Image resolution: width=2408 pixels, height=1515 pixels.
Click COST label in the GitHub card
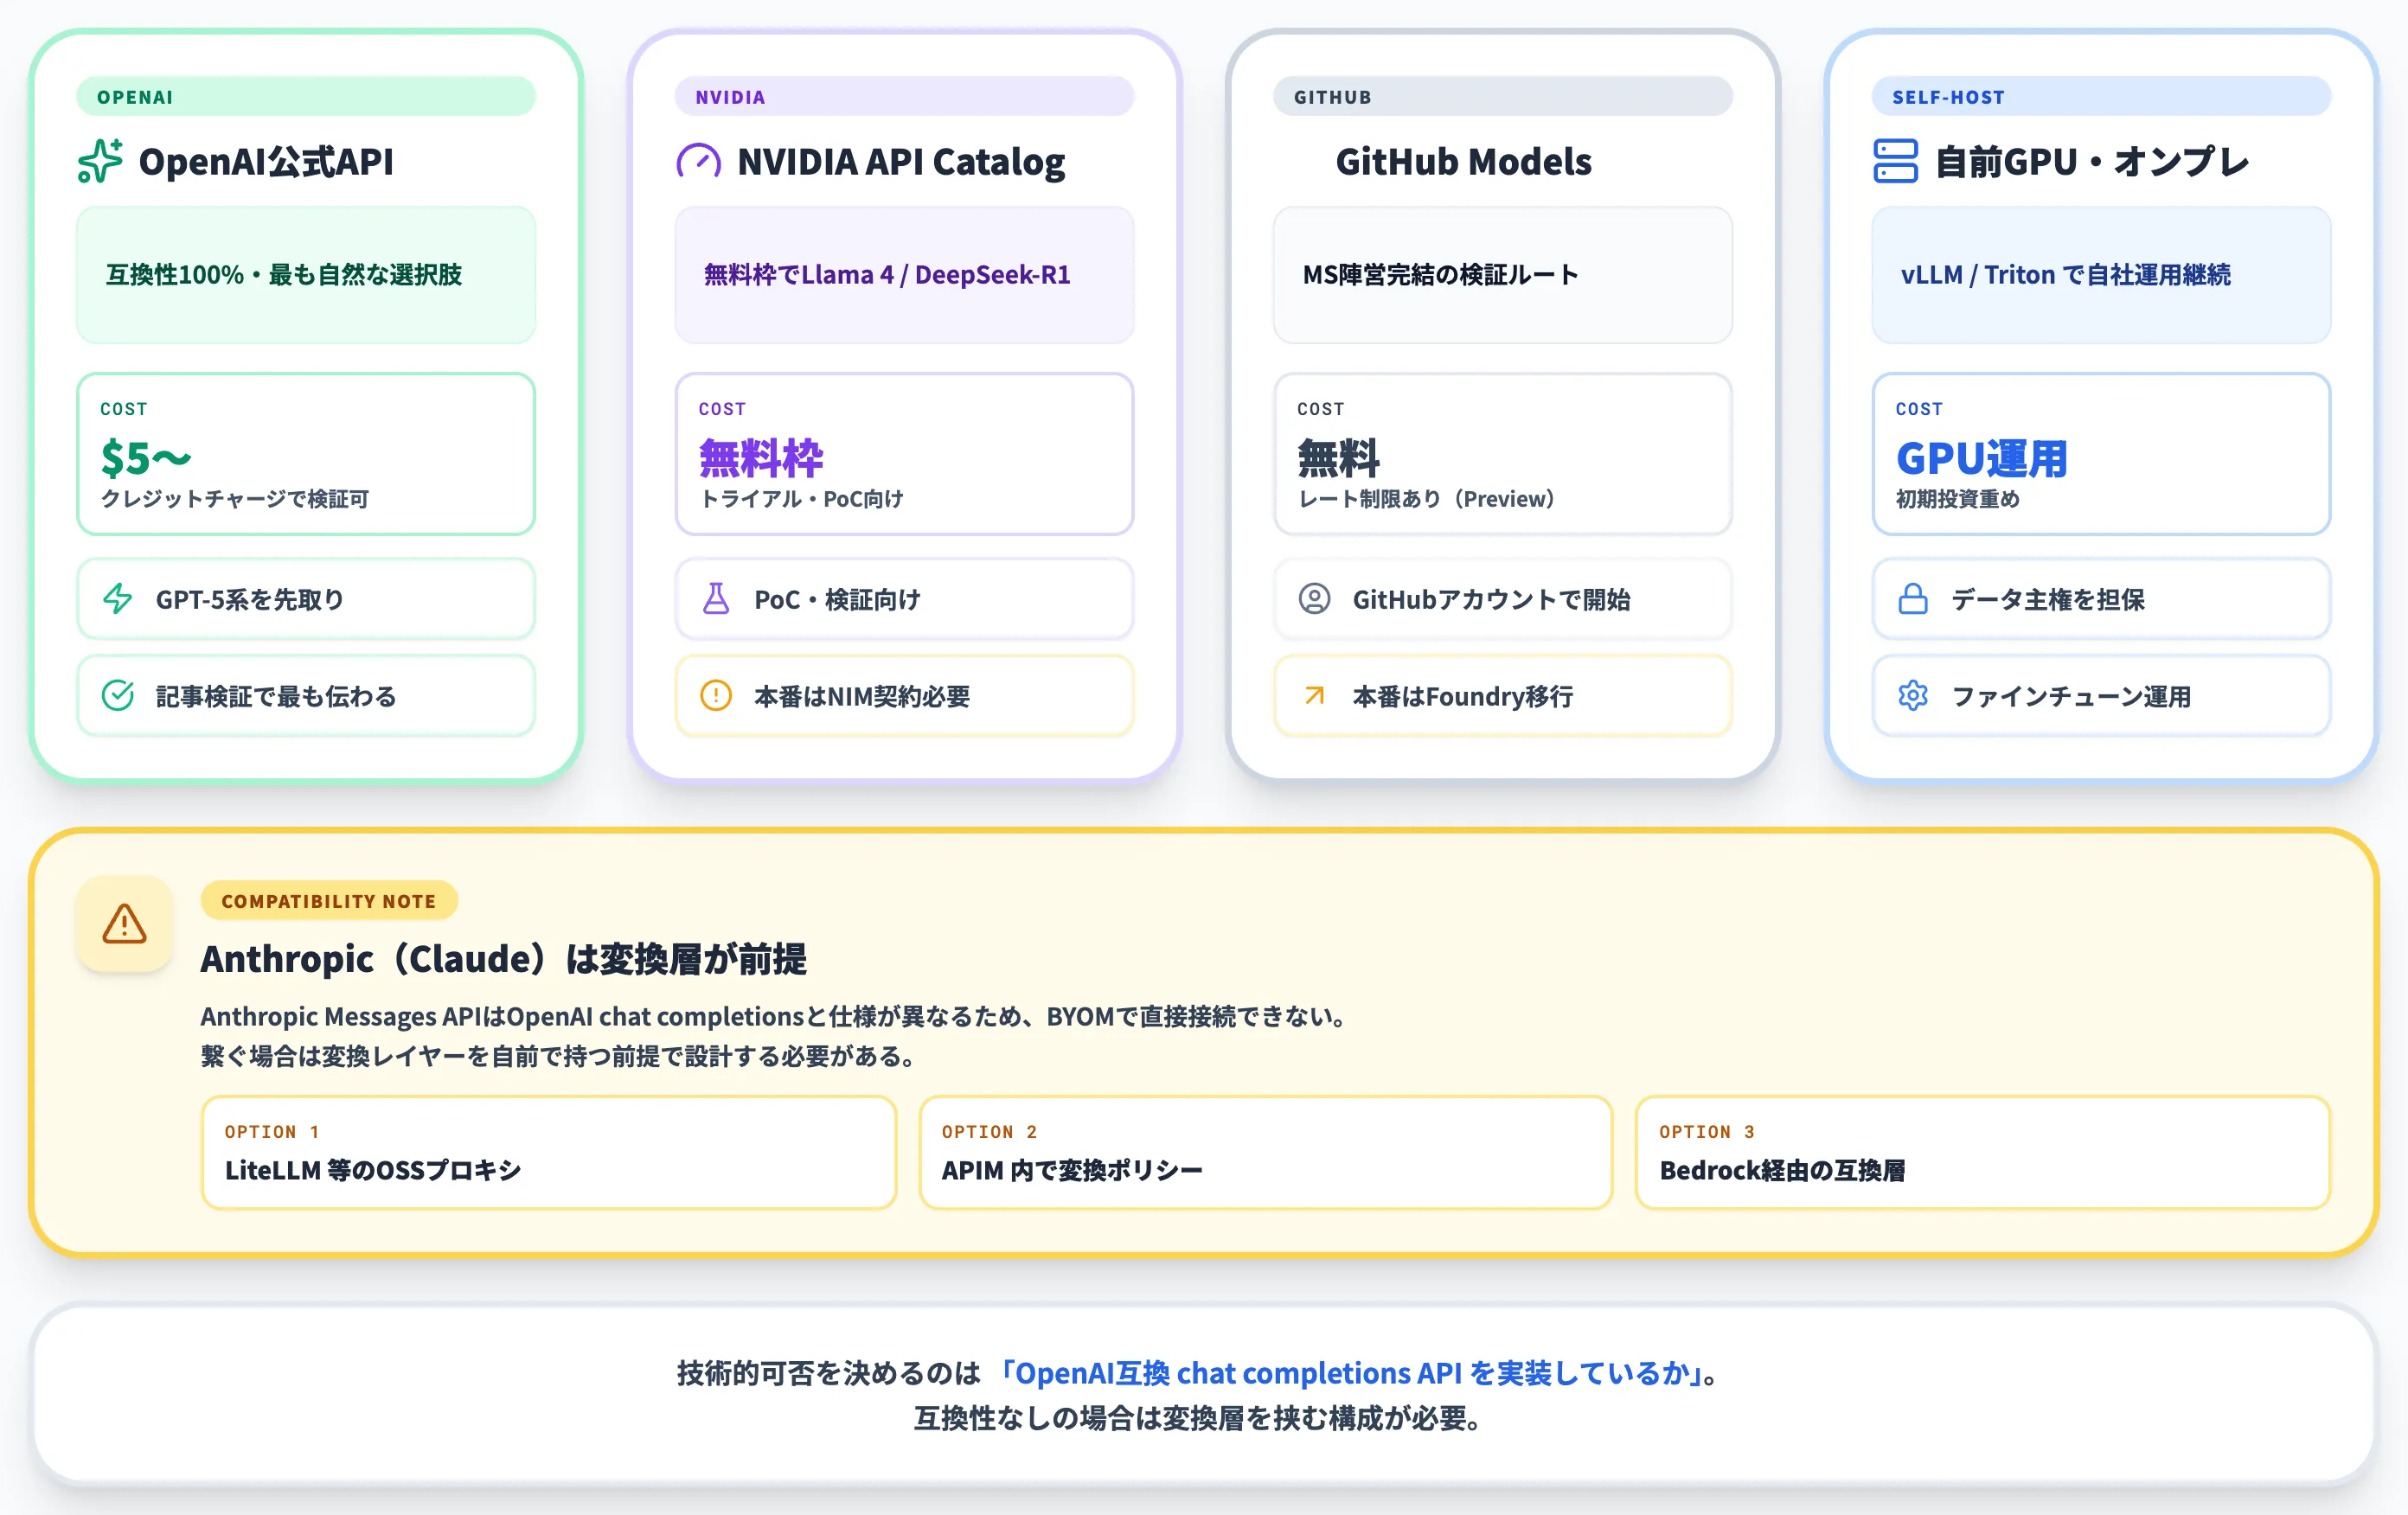[x=1320, y=408]
